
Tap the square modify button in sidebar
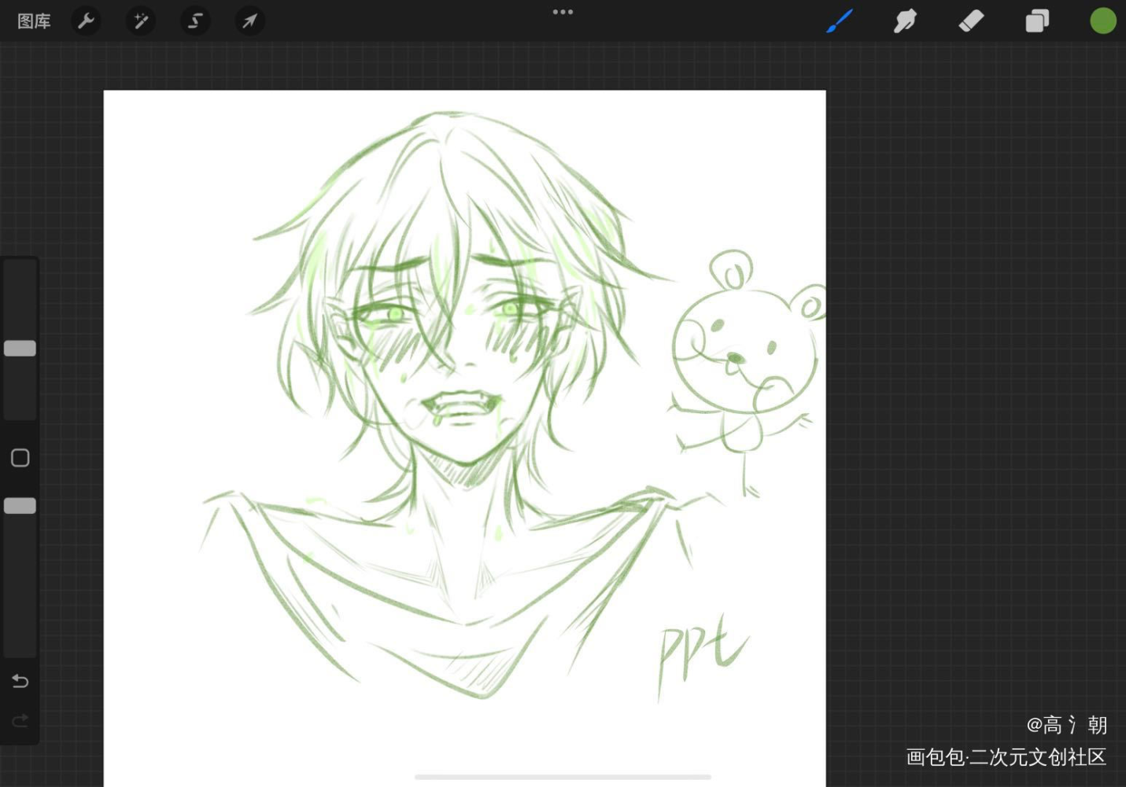[20, 458]
